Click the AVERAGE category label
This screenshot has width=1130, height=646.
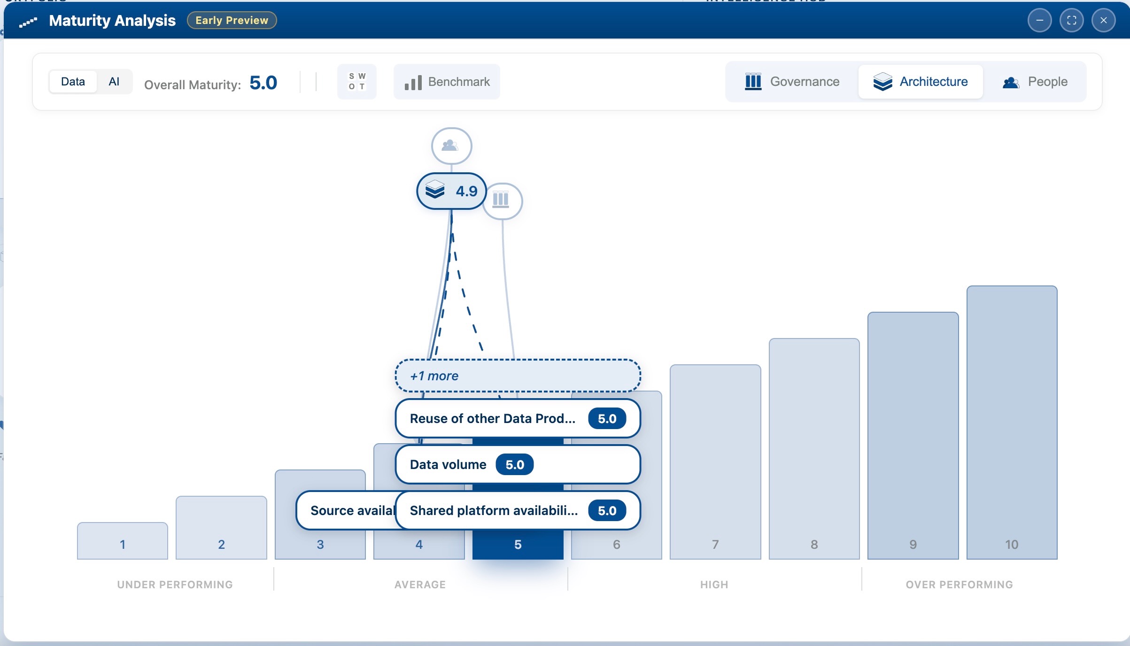(420, 584)
